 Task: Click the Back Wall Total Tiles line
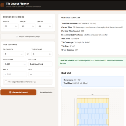tap(76, 83)
